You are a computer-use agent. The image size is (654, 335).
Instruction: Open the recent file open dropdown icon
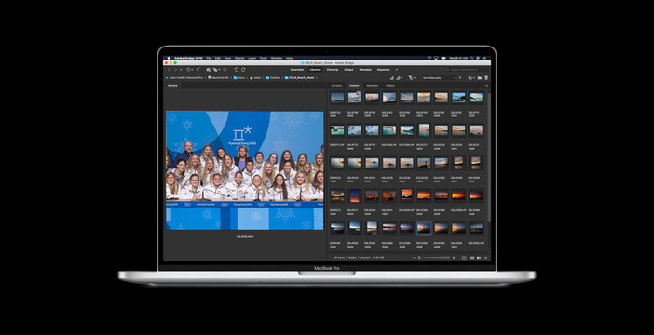tap(471, 78)
